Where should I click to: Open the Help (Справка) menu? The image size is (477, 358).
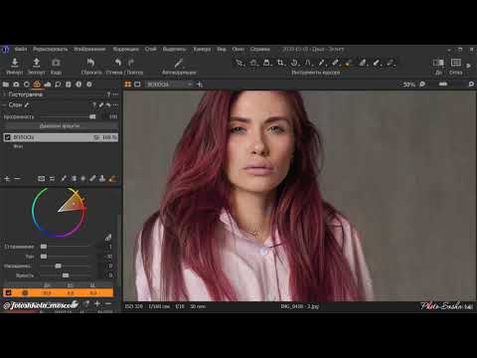click(260, 49)
